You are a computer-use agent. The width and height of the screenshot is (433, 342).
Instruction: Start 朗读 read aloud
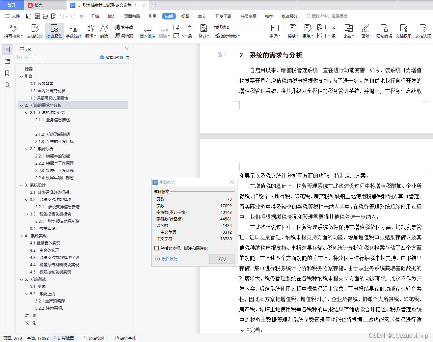pos(104,31)
